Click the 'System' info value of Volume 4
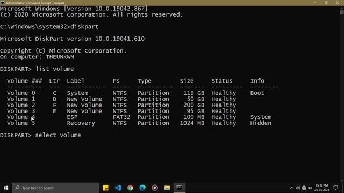 [x=261, y=117]
